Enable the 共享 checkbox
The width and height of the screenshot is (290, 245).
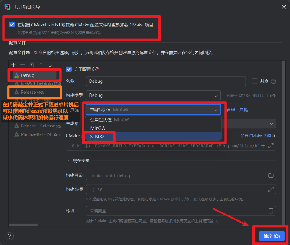(x=254, y=81)
